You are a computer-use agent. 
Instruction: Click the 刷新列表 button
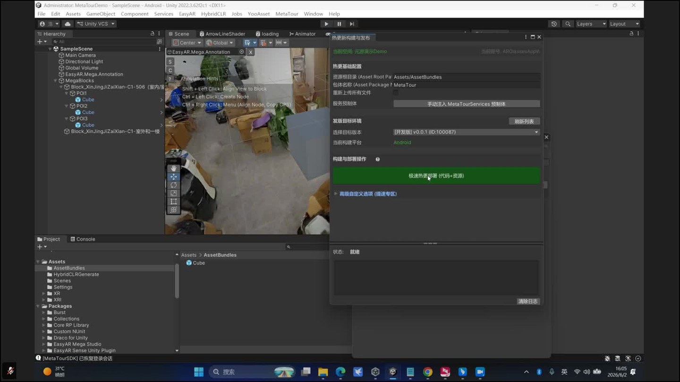524,122
